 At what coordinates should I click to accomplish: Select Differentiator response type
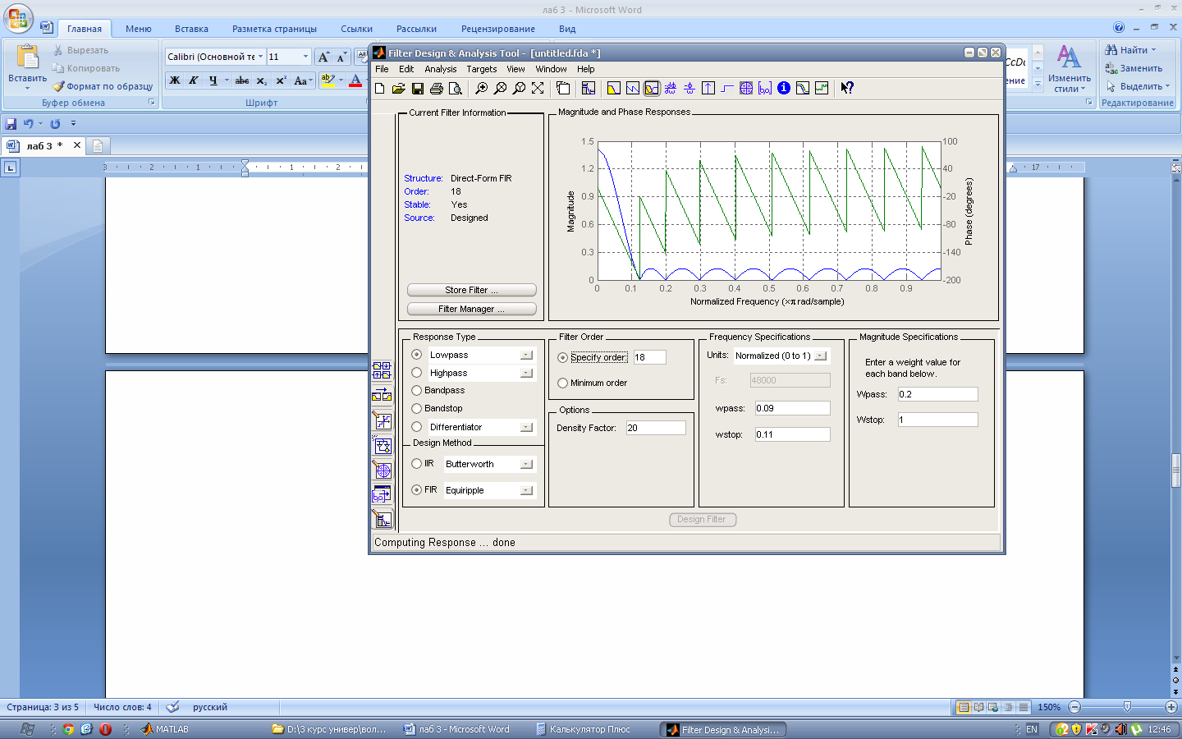(x=417, y=427)
